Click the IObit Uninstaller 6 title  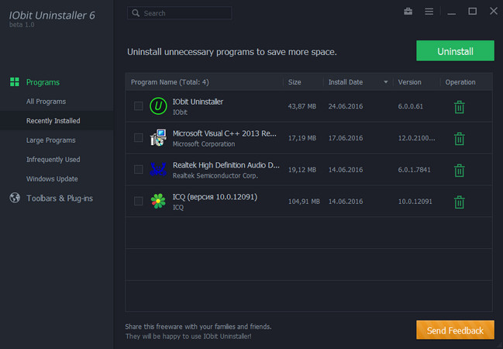pos(52,15)
